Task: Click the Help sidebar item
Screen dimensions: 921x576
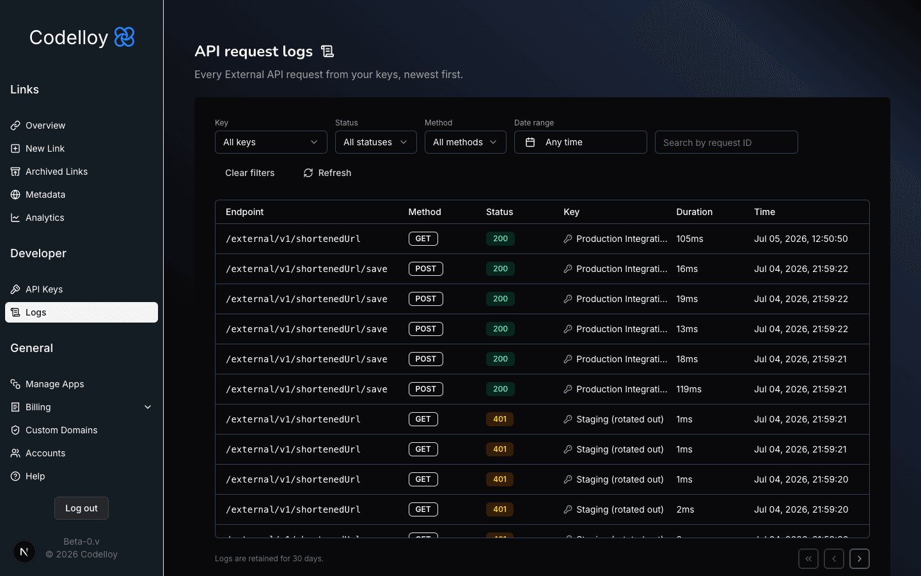Action: pyautogui.click(x=81, y=476)
